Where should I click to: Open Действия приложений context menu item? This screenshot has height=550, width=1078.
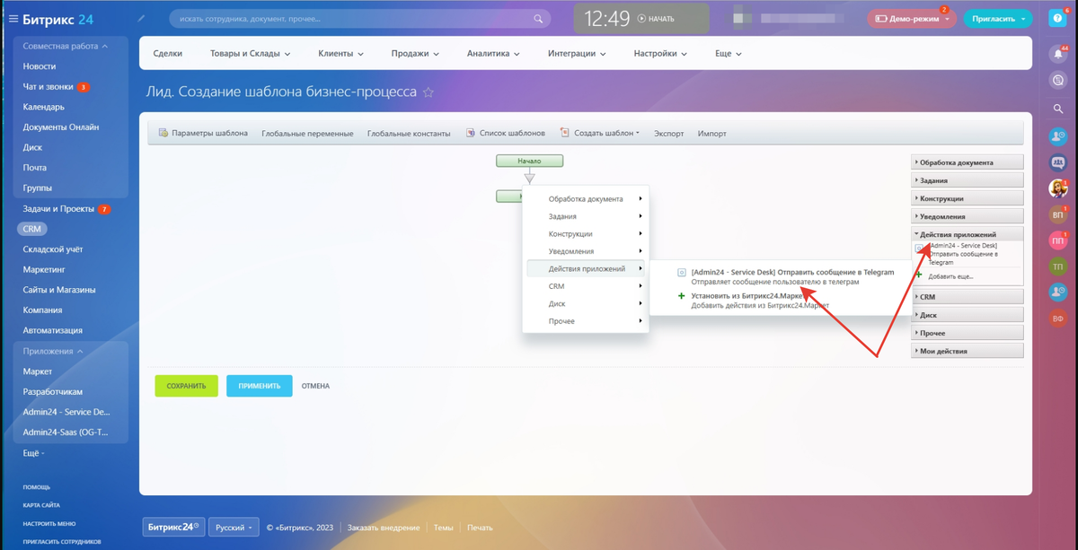point(586,268)
